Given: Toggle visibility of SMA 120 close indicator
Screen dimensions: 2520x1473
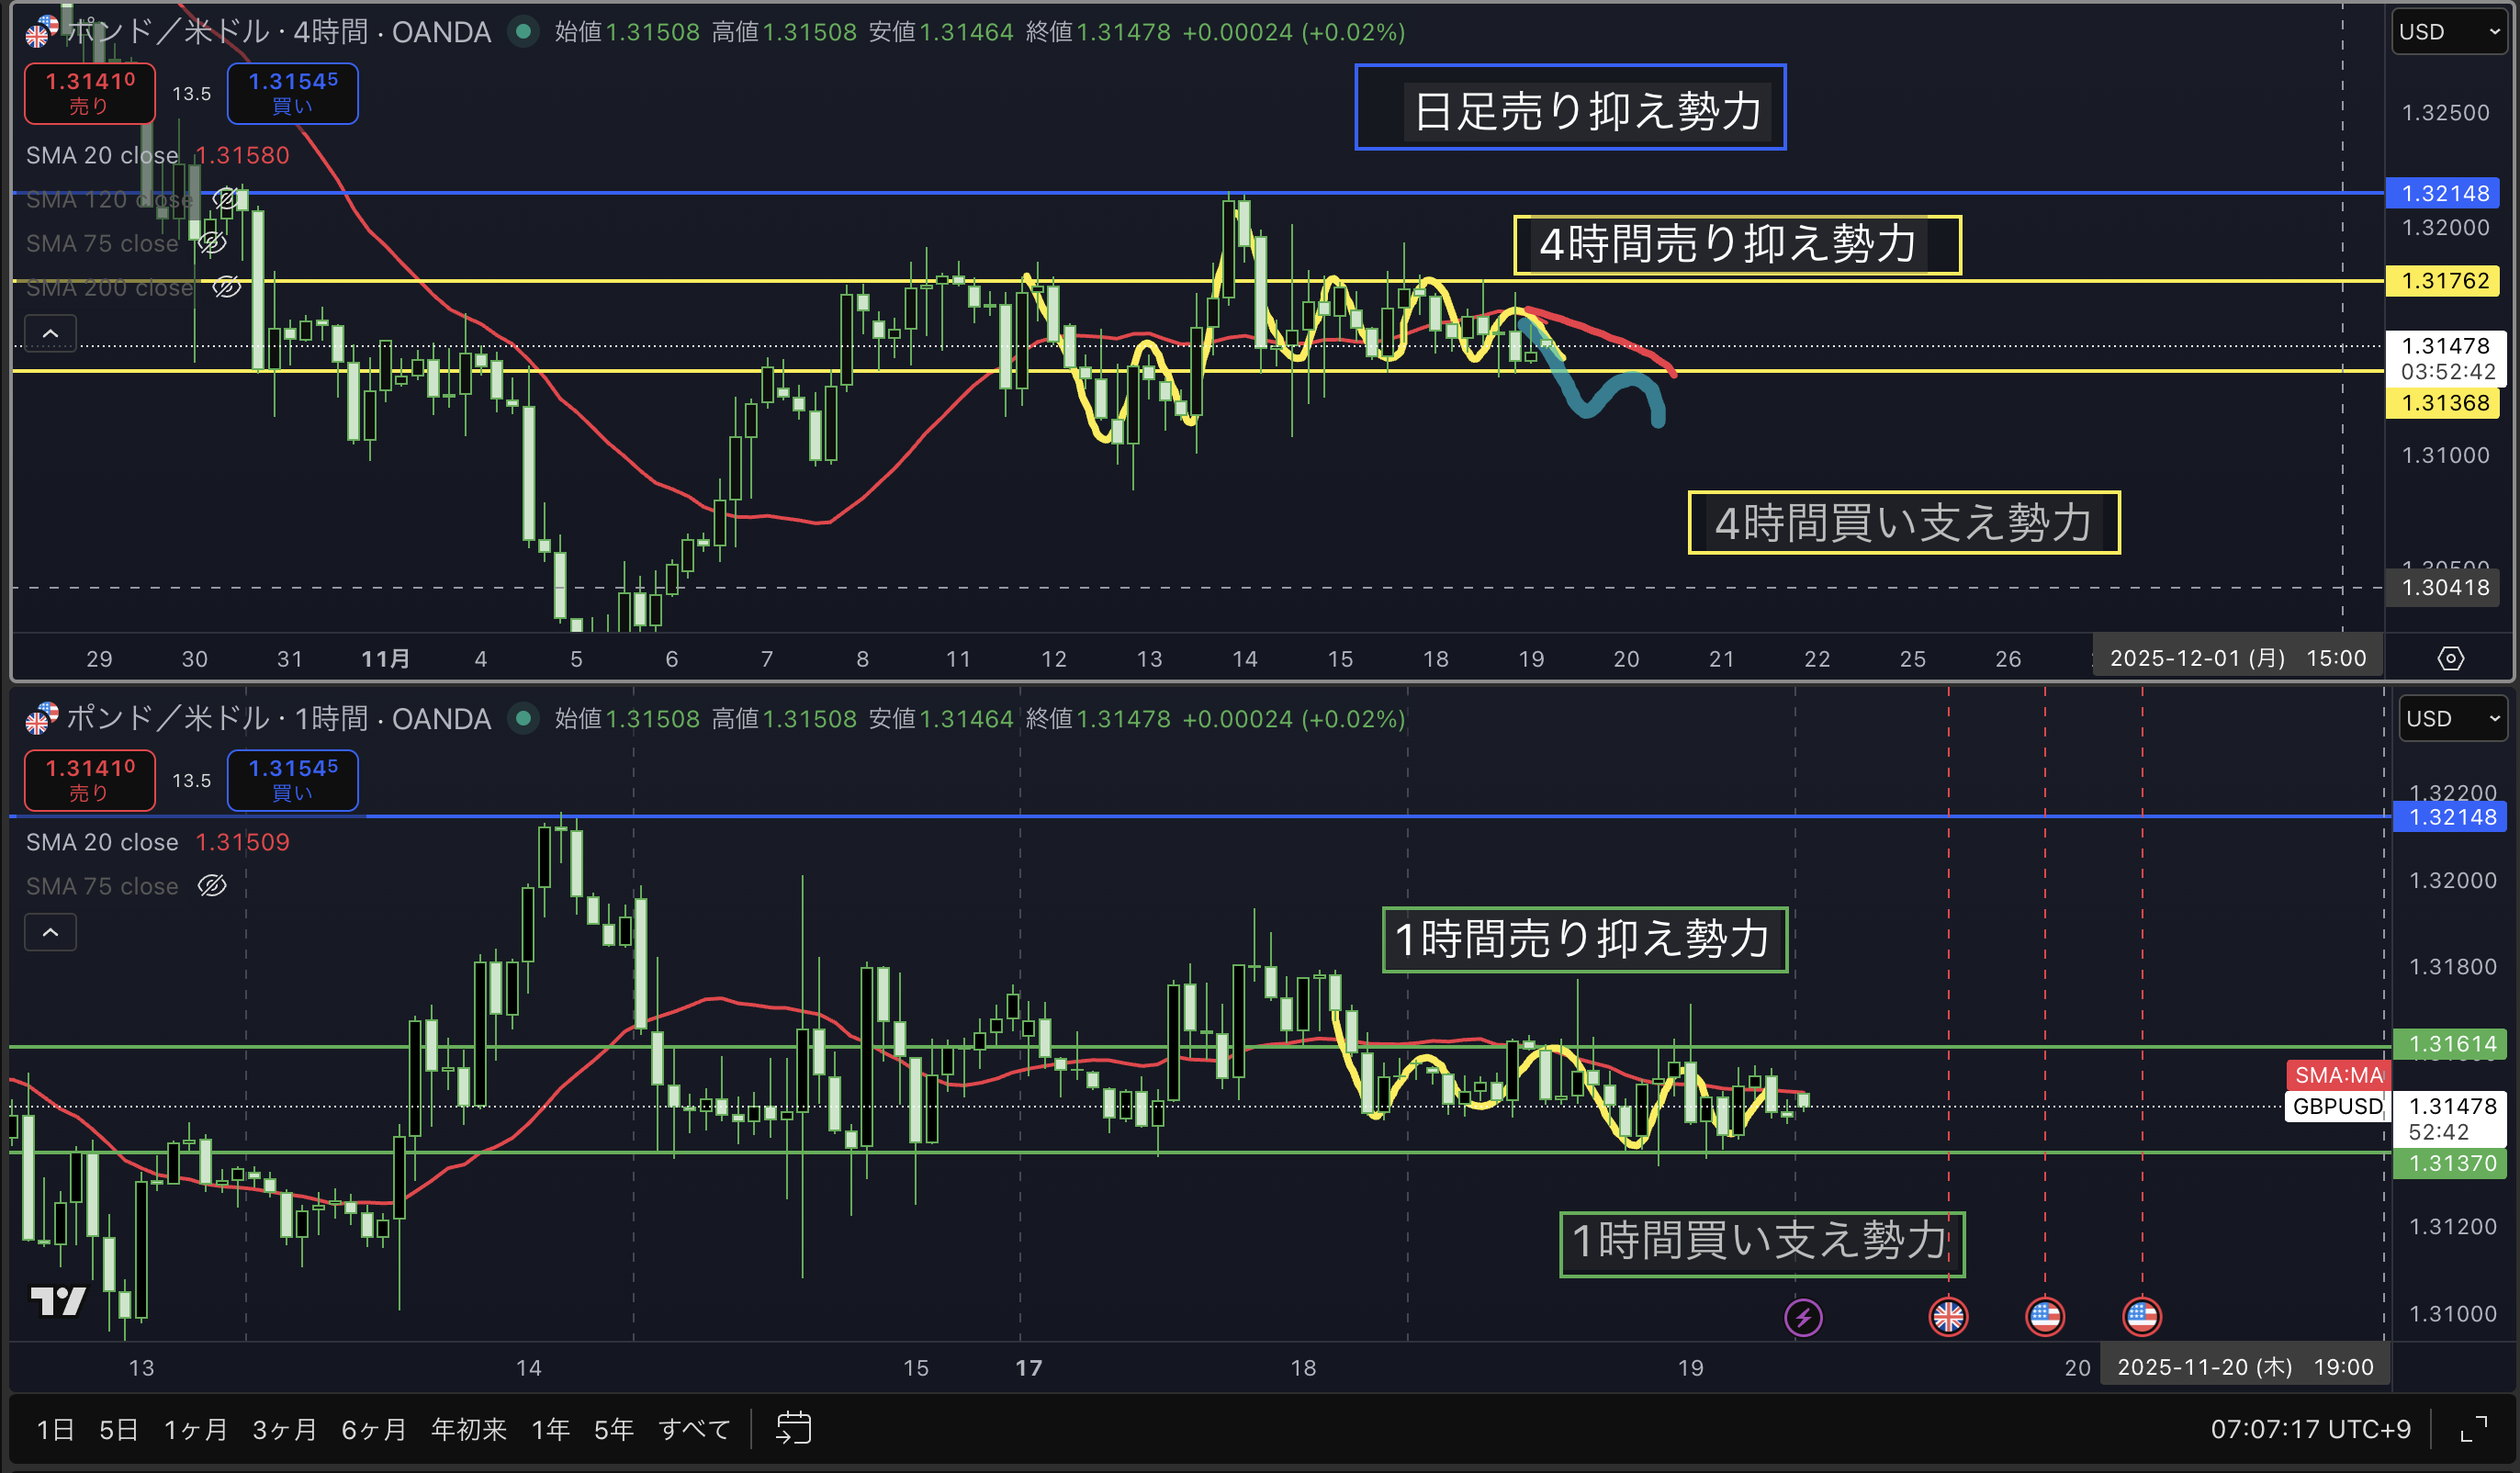Looking at the screenshot, I should pyautogui.click(x=226, y=199).
